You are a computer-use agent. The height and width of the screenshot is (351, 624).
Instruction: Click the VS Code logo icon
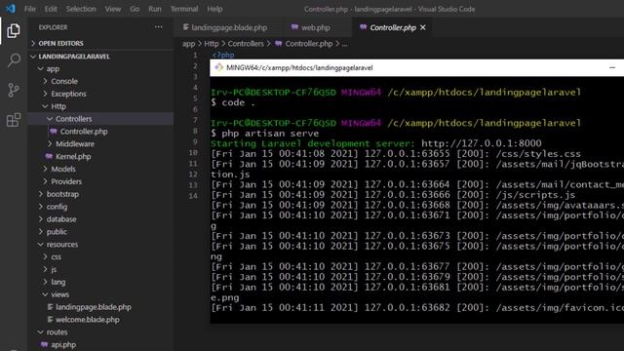click(x=11, y=9)
